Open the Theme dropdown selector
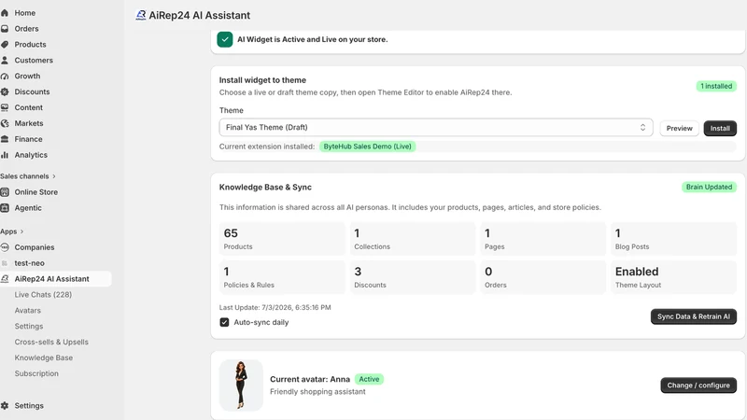This screenshot has height=420, width=747. 436,127
